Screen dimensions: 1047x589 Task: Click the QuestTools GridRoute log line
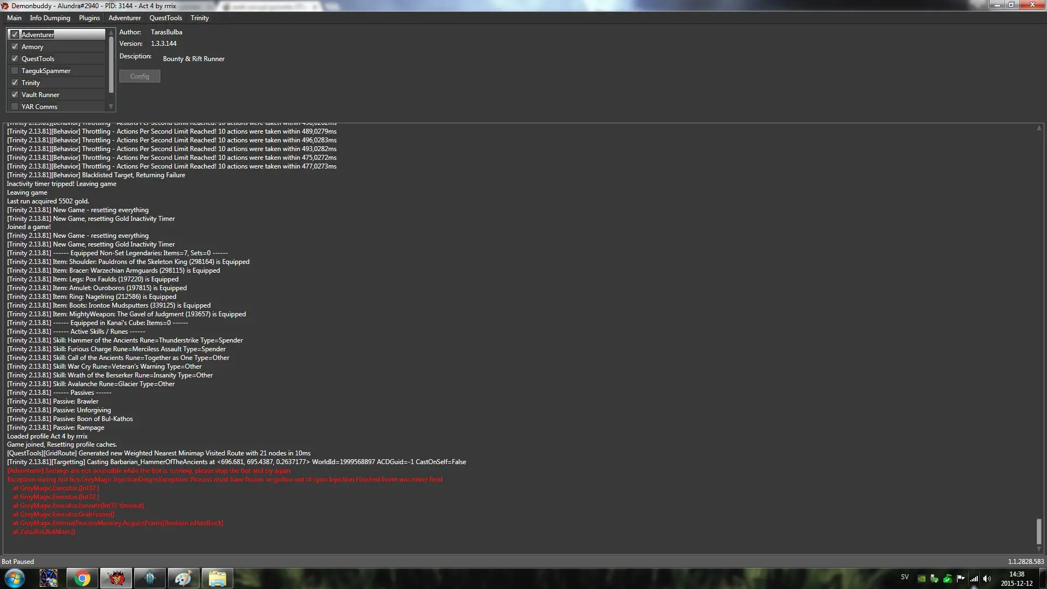[159, 453]
